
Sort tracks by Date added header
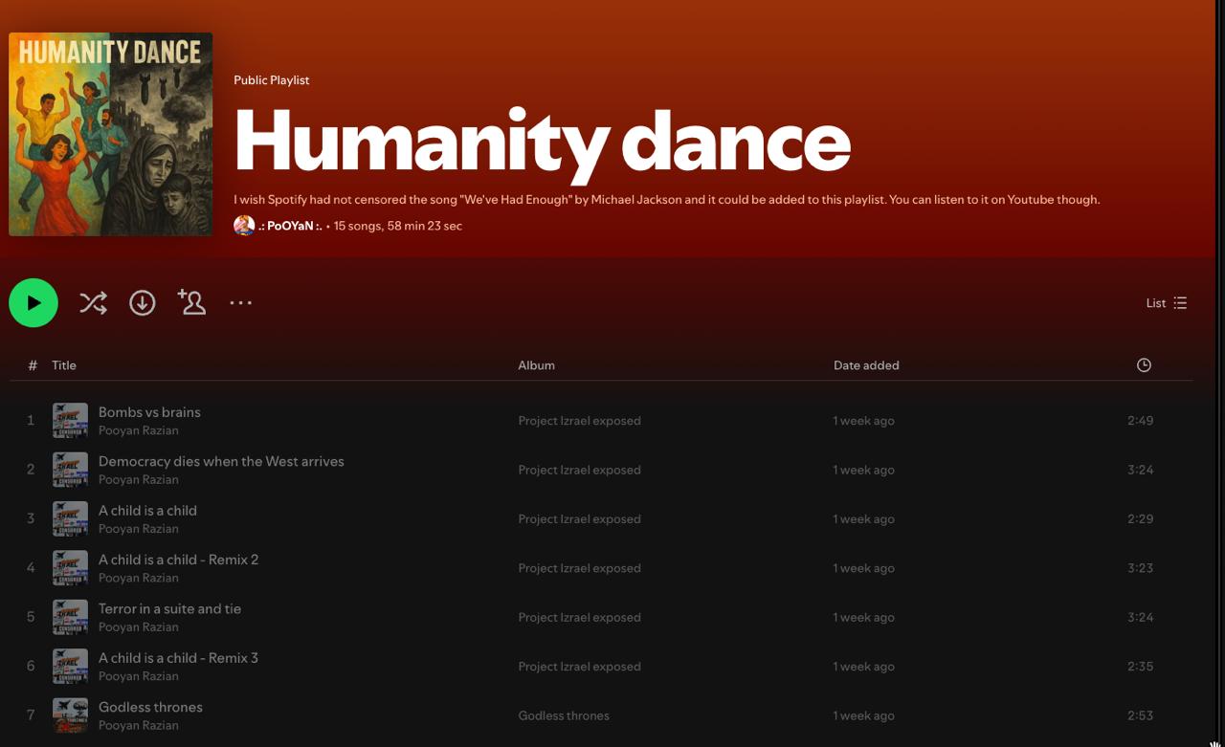866,365
